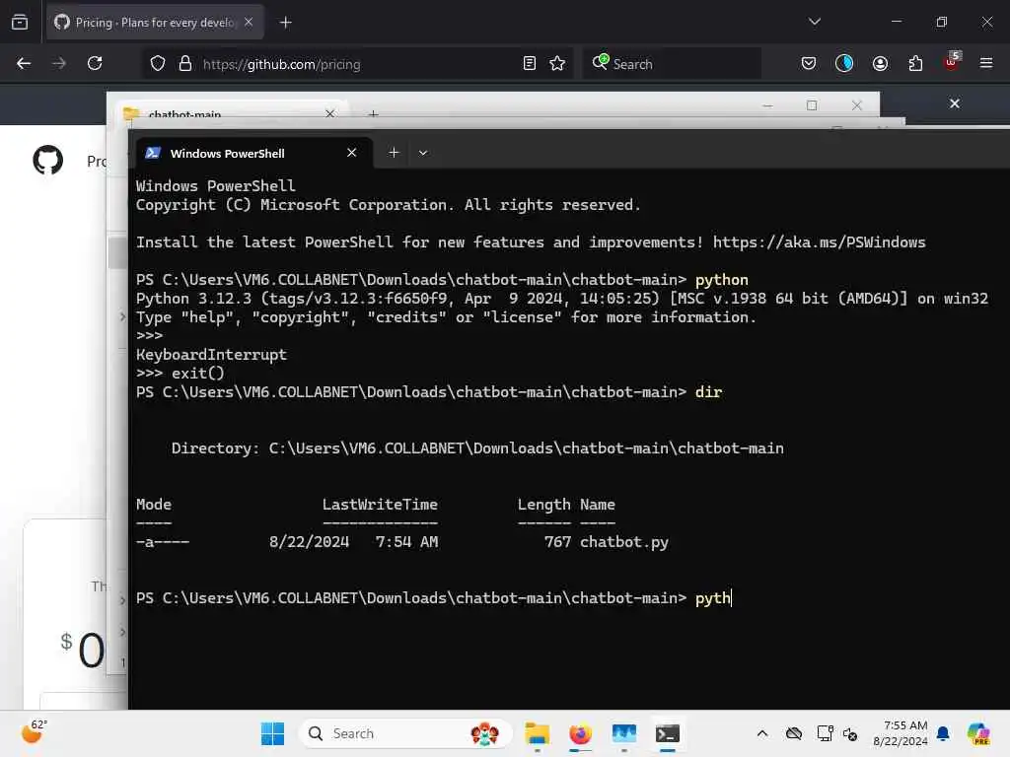1010x757 pixels.
Task: Close the chatbot-main Explorer tab
Action: pos(330,113)
